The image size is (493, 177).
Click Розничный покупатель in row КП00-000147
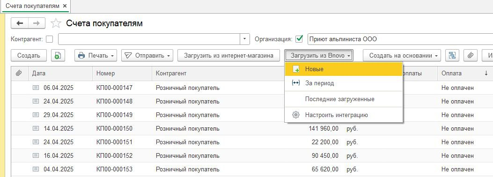click(x=188, y=88)
